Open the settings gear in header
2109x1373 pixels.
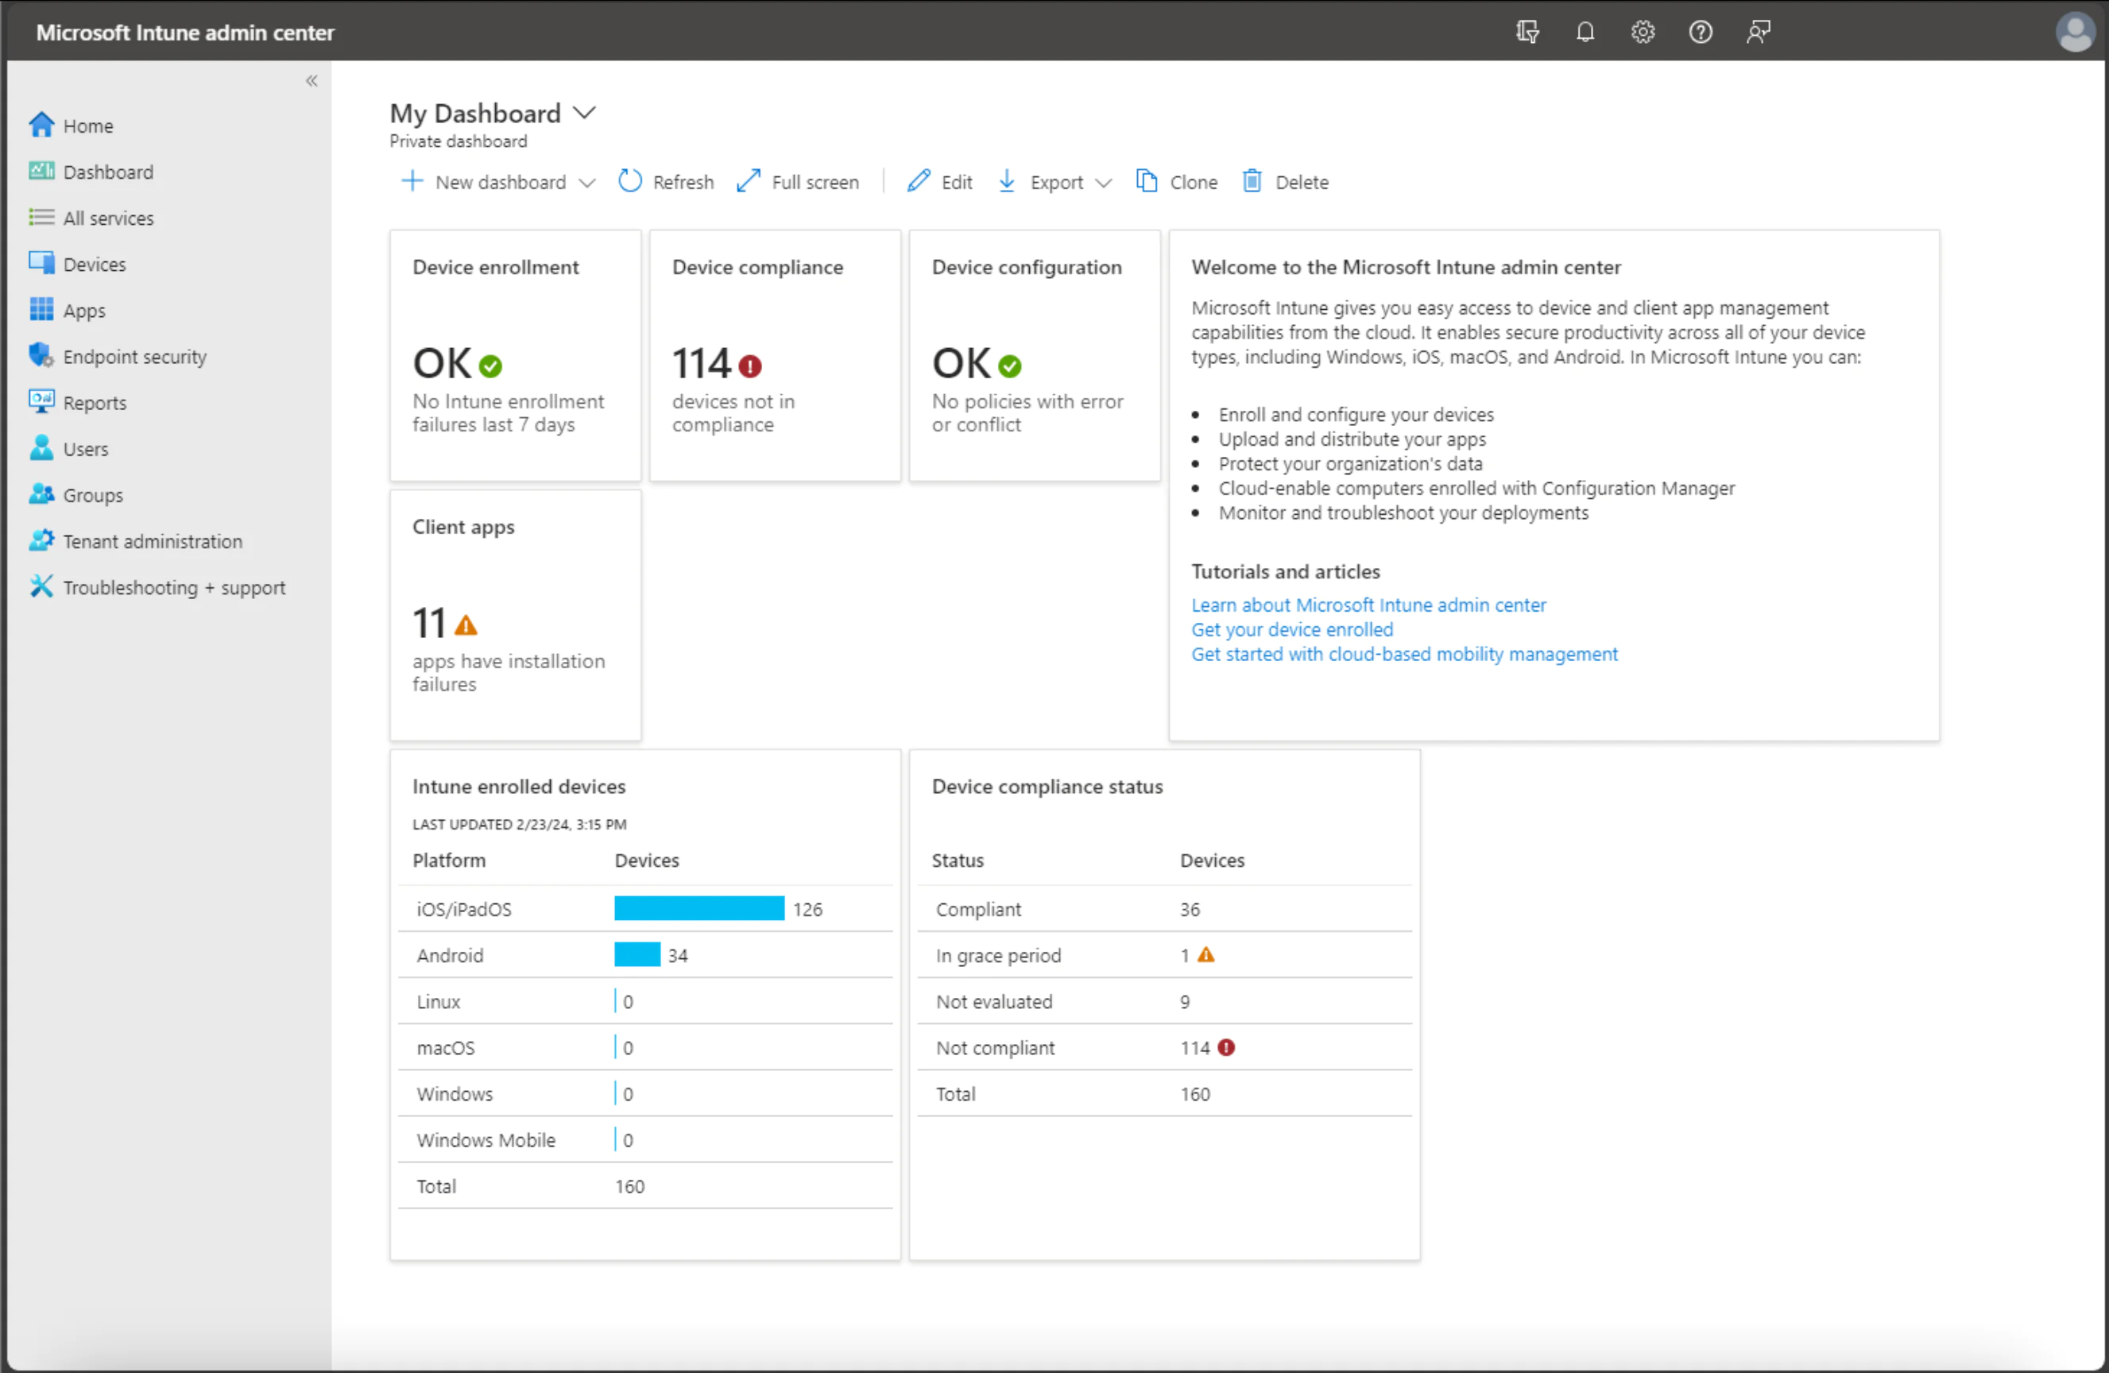pyautogui.click(x=1642, y=32)
